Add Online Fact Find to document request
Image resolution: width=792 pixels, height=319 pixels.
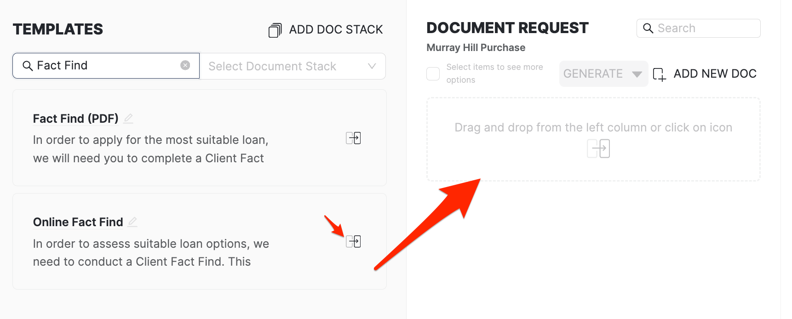point(353,241)
